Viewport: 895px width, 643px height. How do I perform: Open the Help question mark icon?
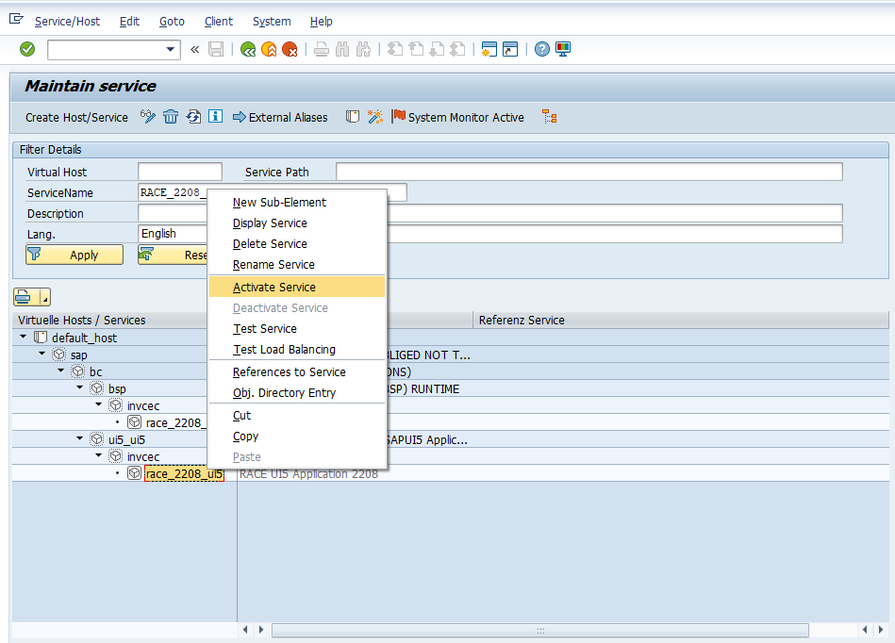point(541,49)
